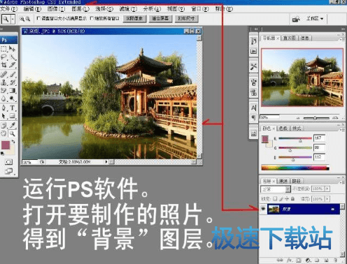Select the Dodge tool

tap(12, 98)
